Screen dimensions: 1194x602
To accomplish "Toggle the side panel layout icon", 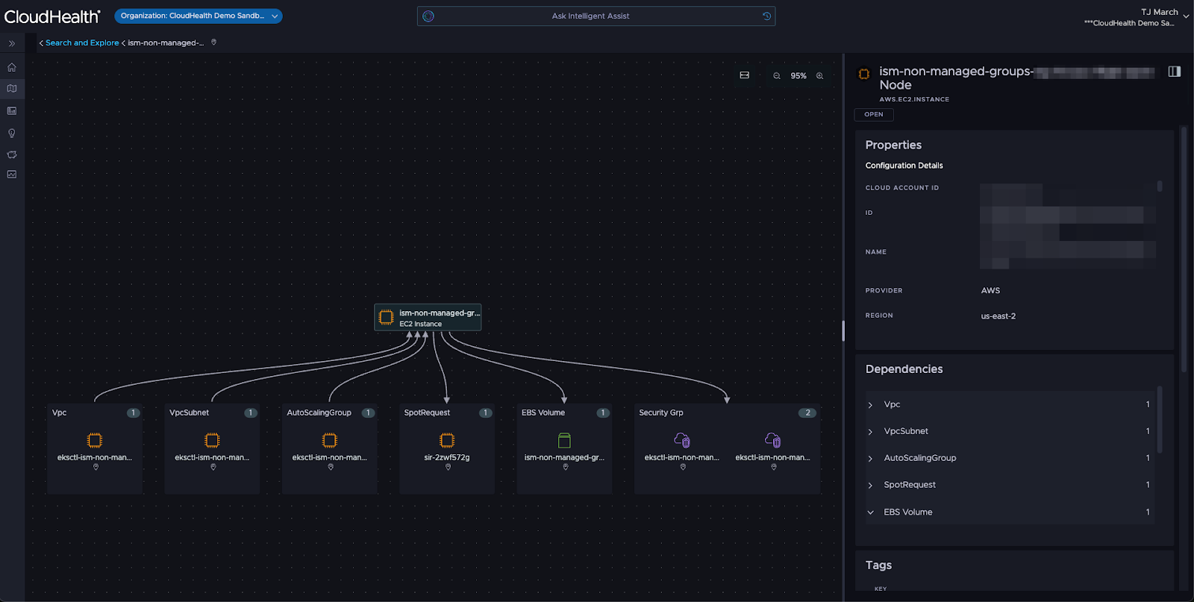I will pyautogui.click(x=1175, y=72).
